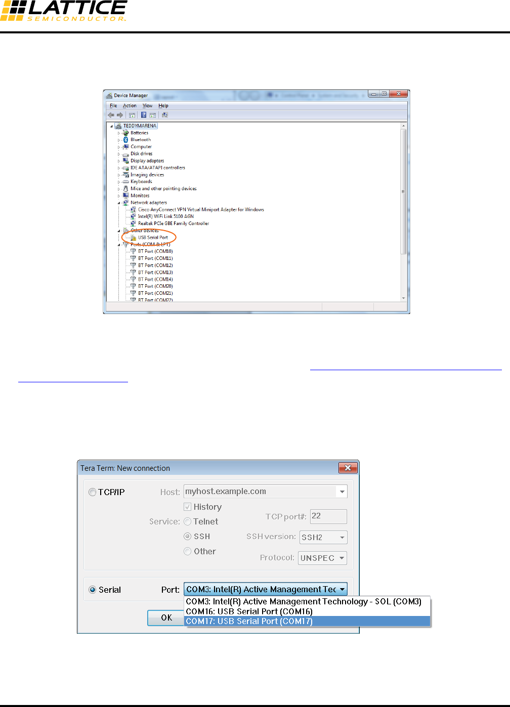Click the Network adapters category icon
510x707 pixels.
[x=126, y=202]
